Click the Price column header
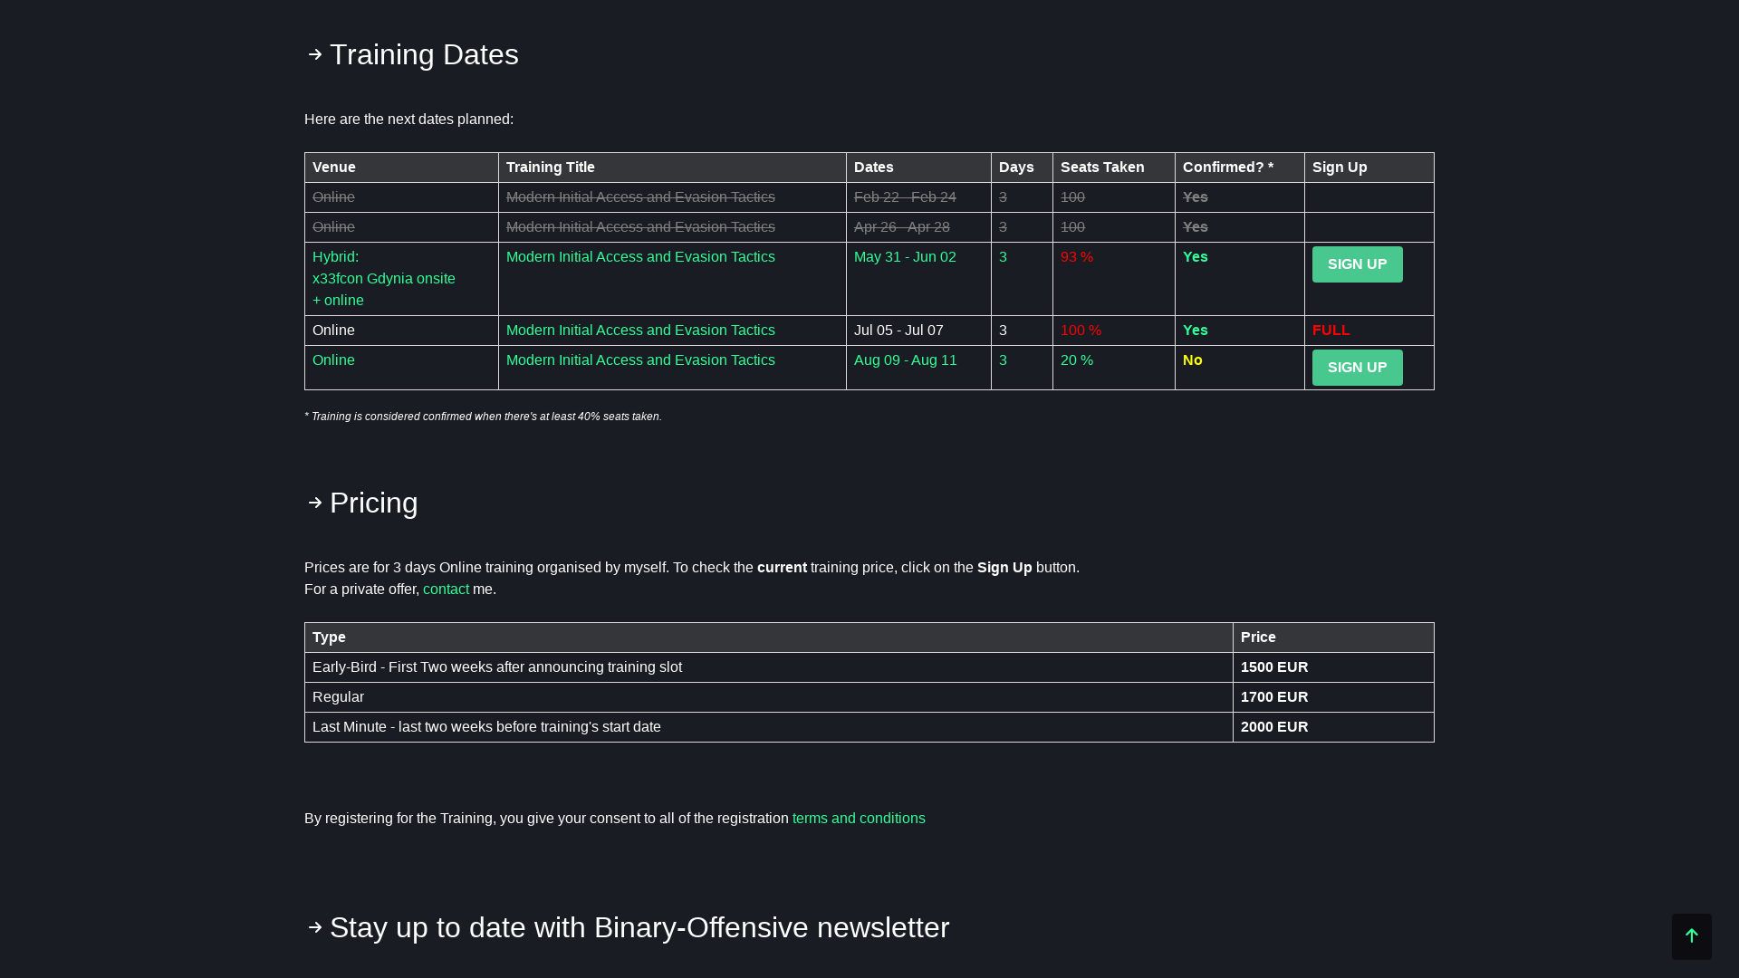 1333,638
